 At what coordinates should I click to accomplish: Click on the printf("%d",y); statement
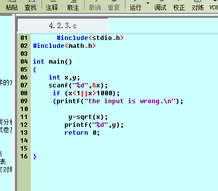94,125
